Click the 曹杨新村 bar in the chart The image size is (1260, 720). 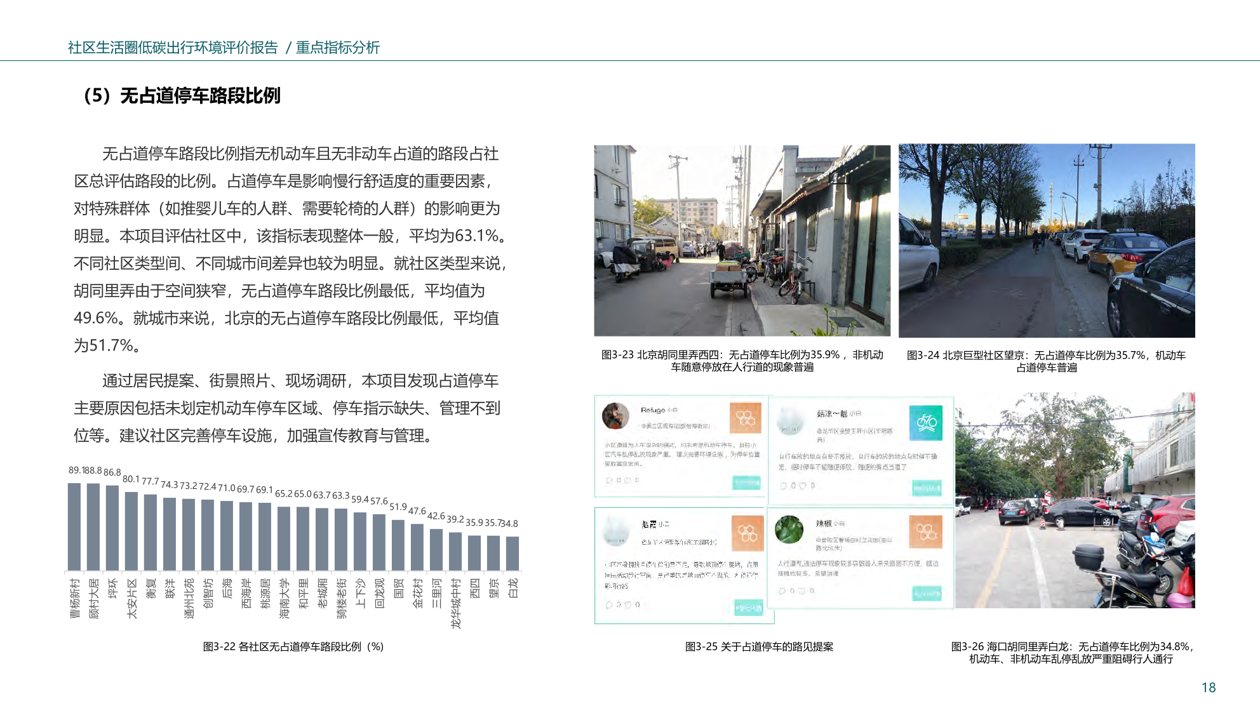(74, 526)
